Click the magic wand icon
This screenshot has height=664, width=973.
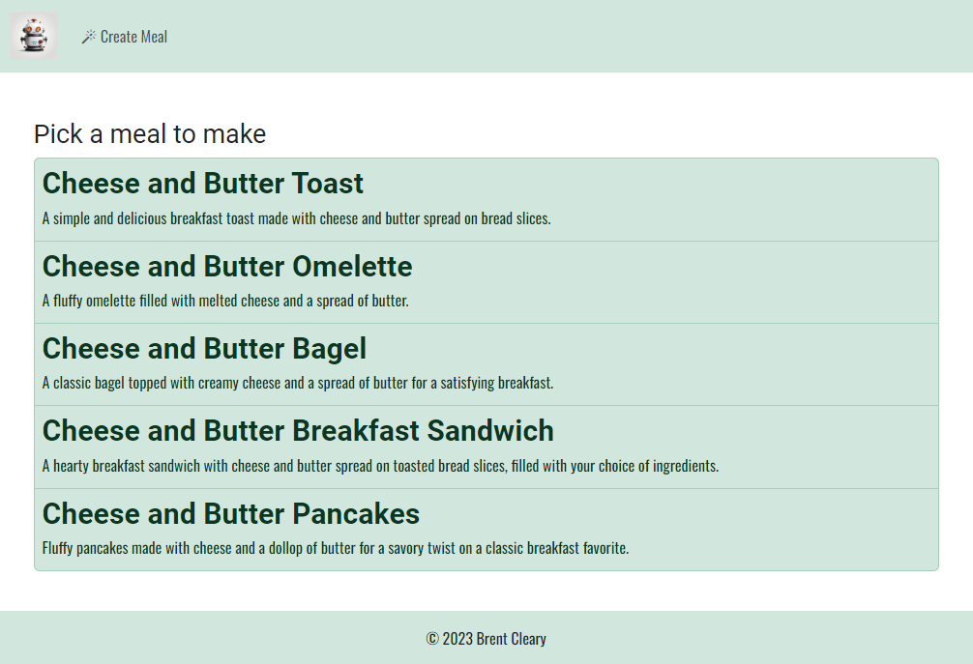click(88, 37)
